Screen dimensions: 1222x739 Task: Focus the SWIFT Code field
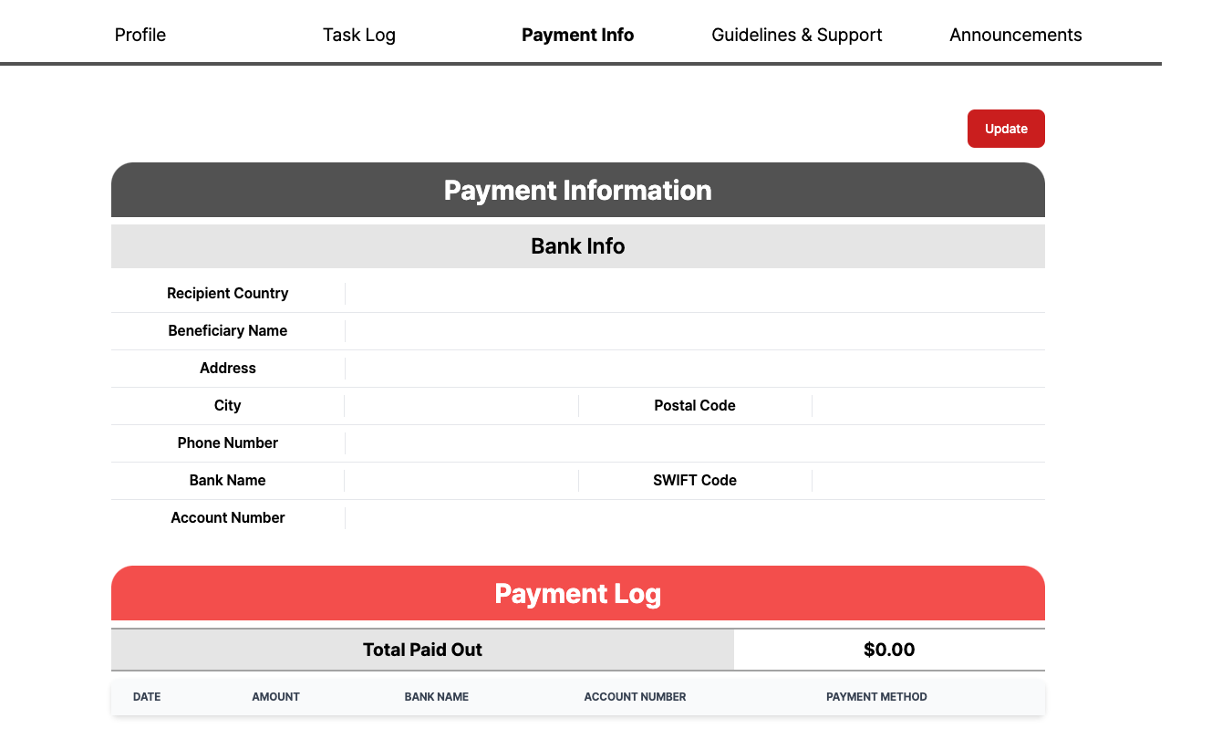[927, 480]
